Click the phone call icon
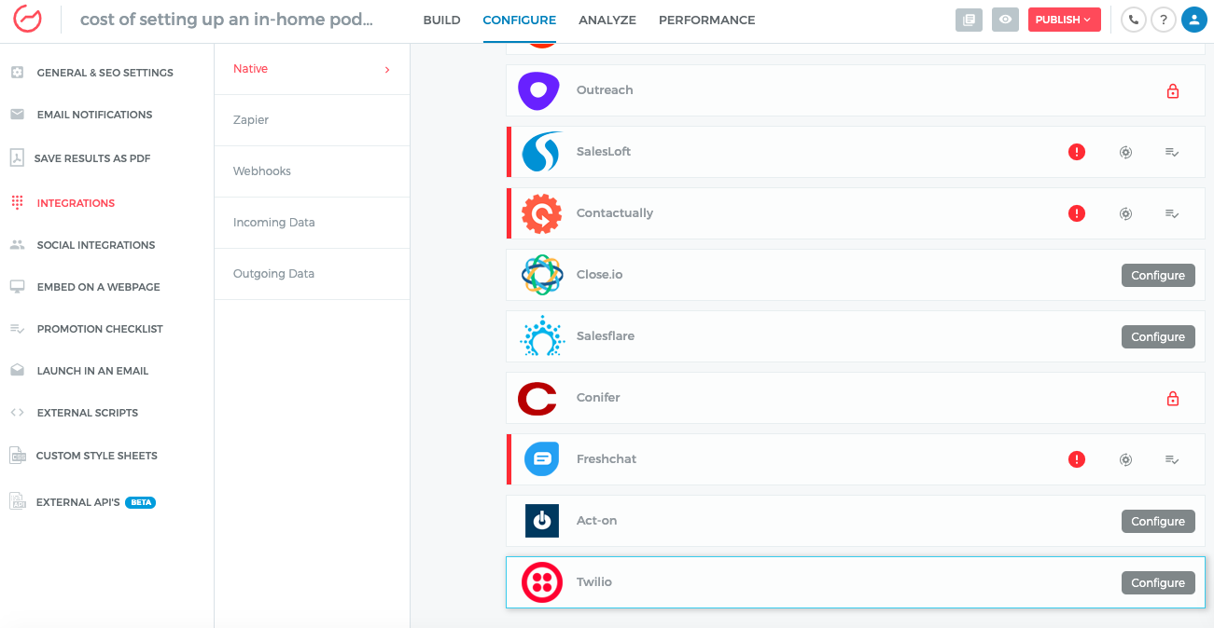The height and width of the screenshot is (628, 1214). (x=1133, y=20)
